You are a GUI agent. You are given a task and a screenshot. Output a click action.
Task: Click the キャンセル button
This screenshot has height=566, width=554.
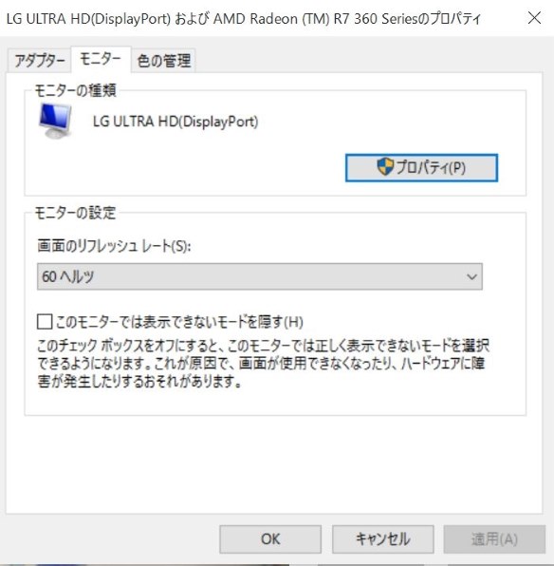(383, 539)
